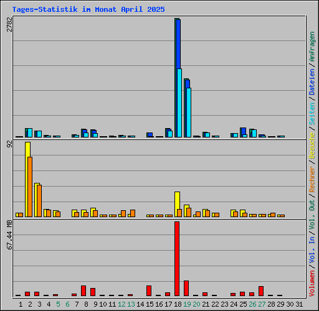Click green weekend day label "27"
319x311 pixels.
[262, 304]
